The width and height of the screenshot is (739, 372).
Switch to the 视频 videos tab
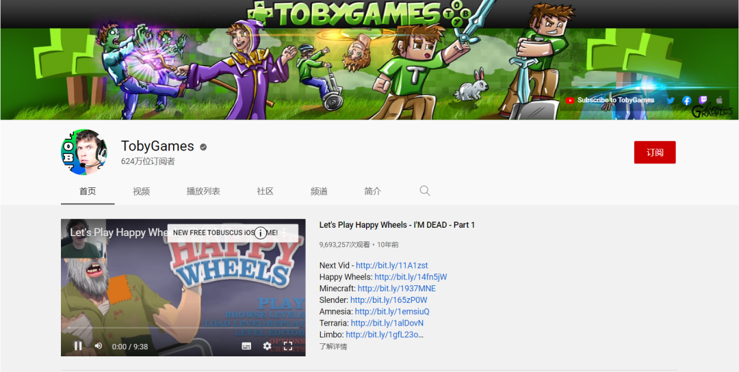pyautogui.click(x=142, y=191)
